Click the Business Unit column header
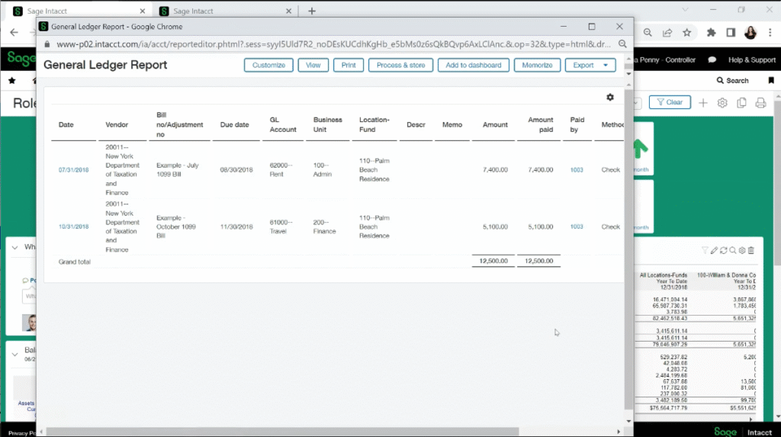781x437 pixels. point(327,124)
